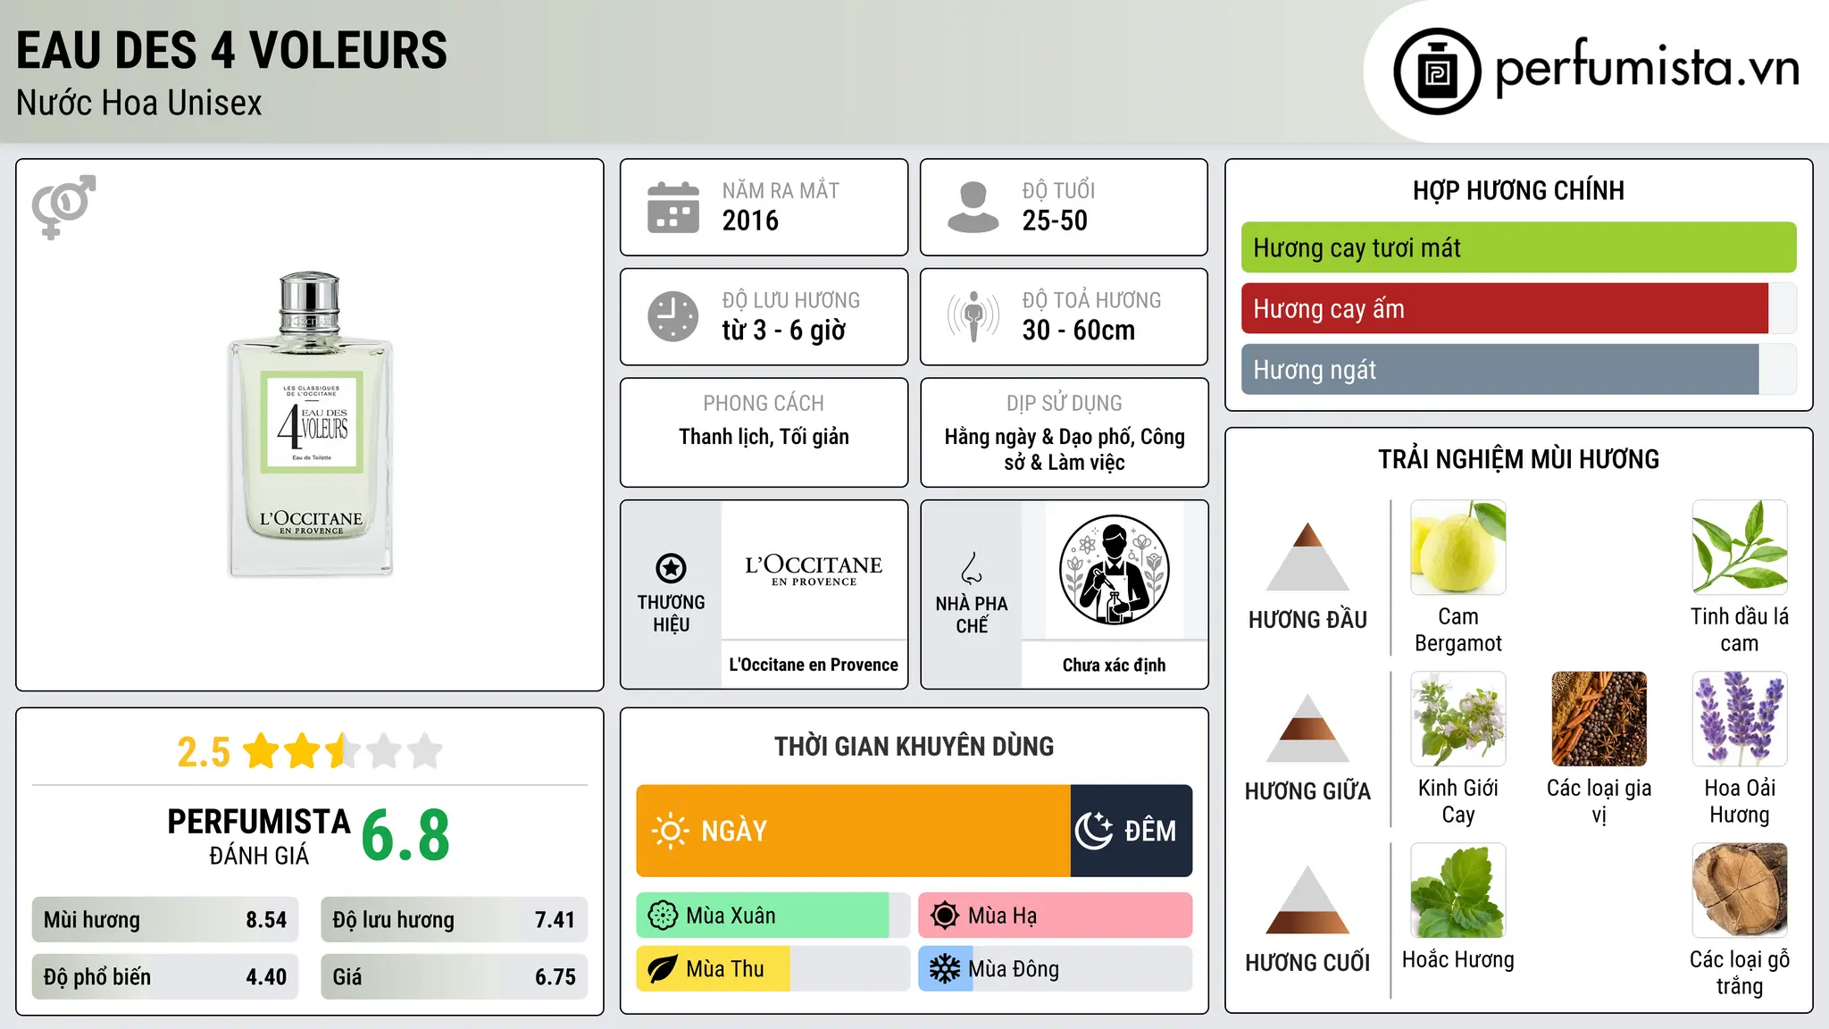Click the perfumer illustration circle icon

click(x=1114, y=570)
